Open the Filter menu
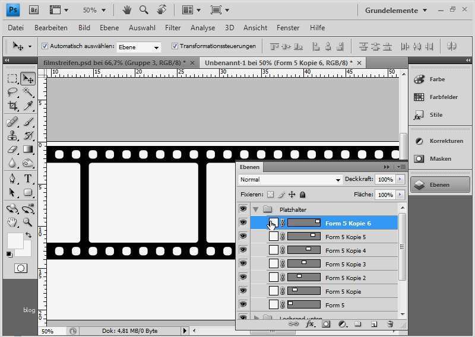Image resolution: width=475 pixels, height=337 pixels. [x=173, y=28]
